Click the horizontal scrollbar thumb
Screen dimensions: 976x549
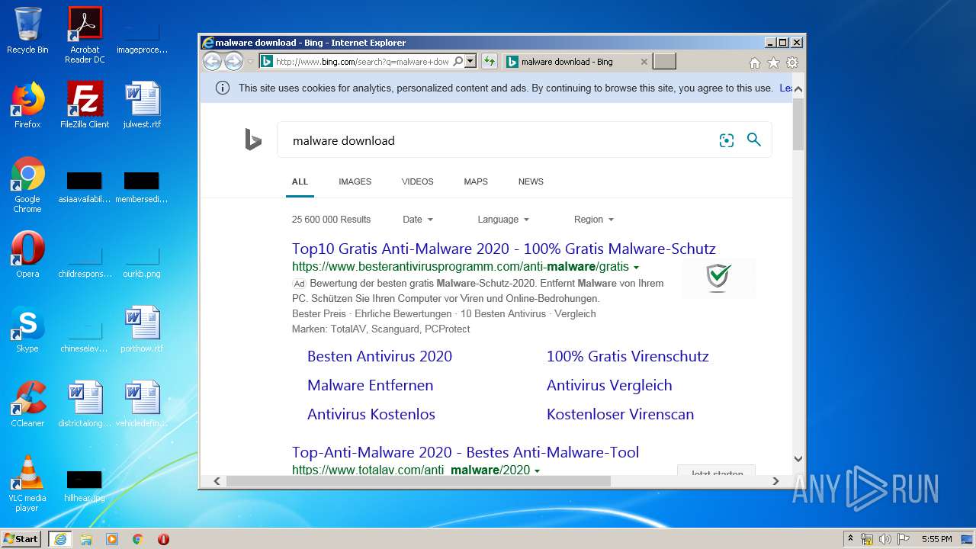click(x=418, y=481)
